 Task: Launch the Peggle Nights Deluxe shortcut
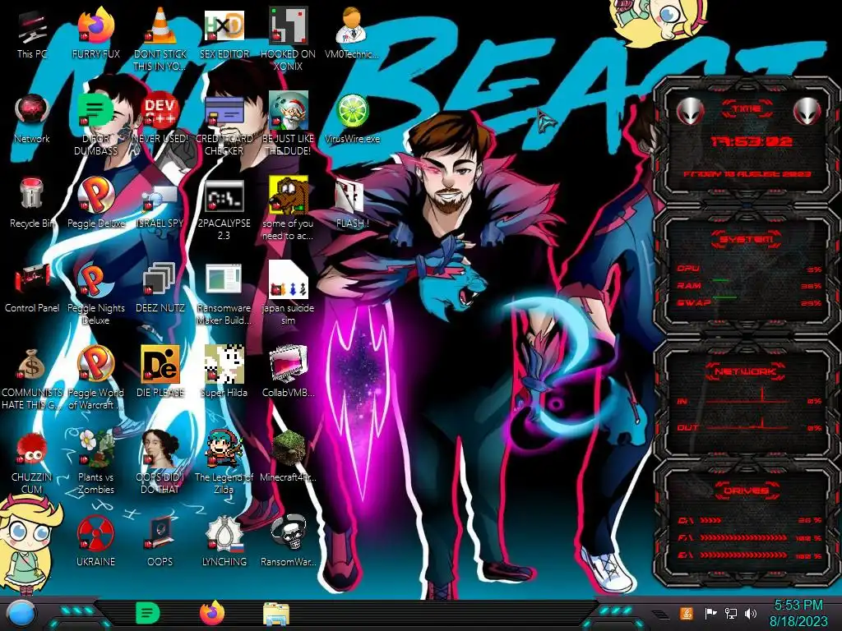coord(95,293)
